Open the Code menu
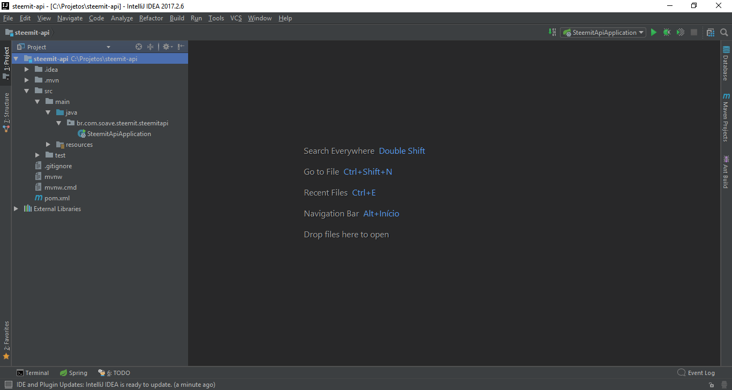This screenshot has width=732, height=390. point(96,18)
